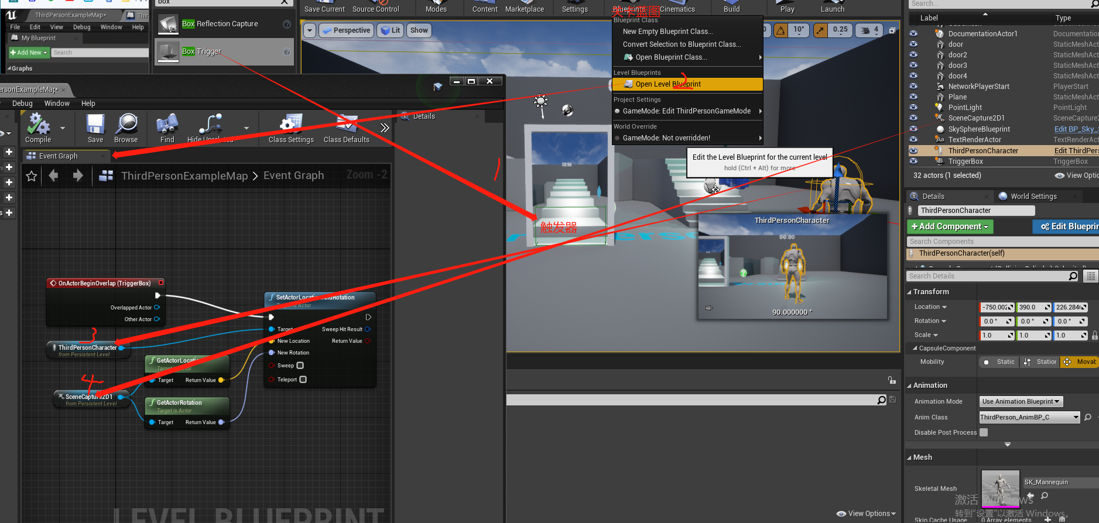Collapse the Mesh section
Viewport: 1099px width, 523px height.
tap(909, 457)
